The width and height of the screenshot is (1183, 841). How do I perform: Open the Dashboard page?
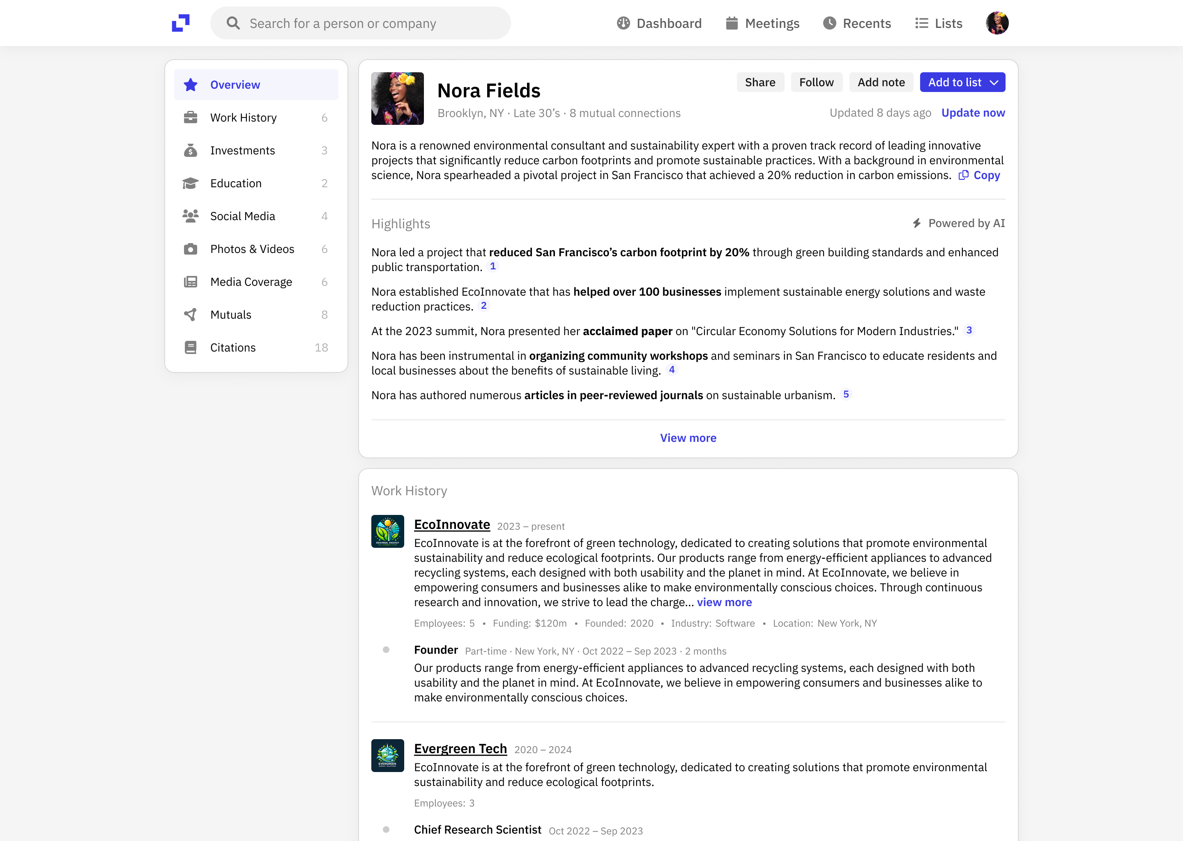click(659, 23)
